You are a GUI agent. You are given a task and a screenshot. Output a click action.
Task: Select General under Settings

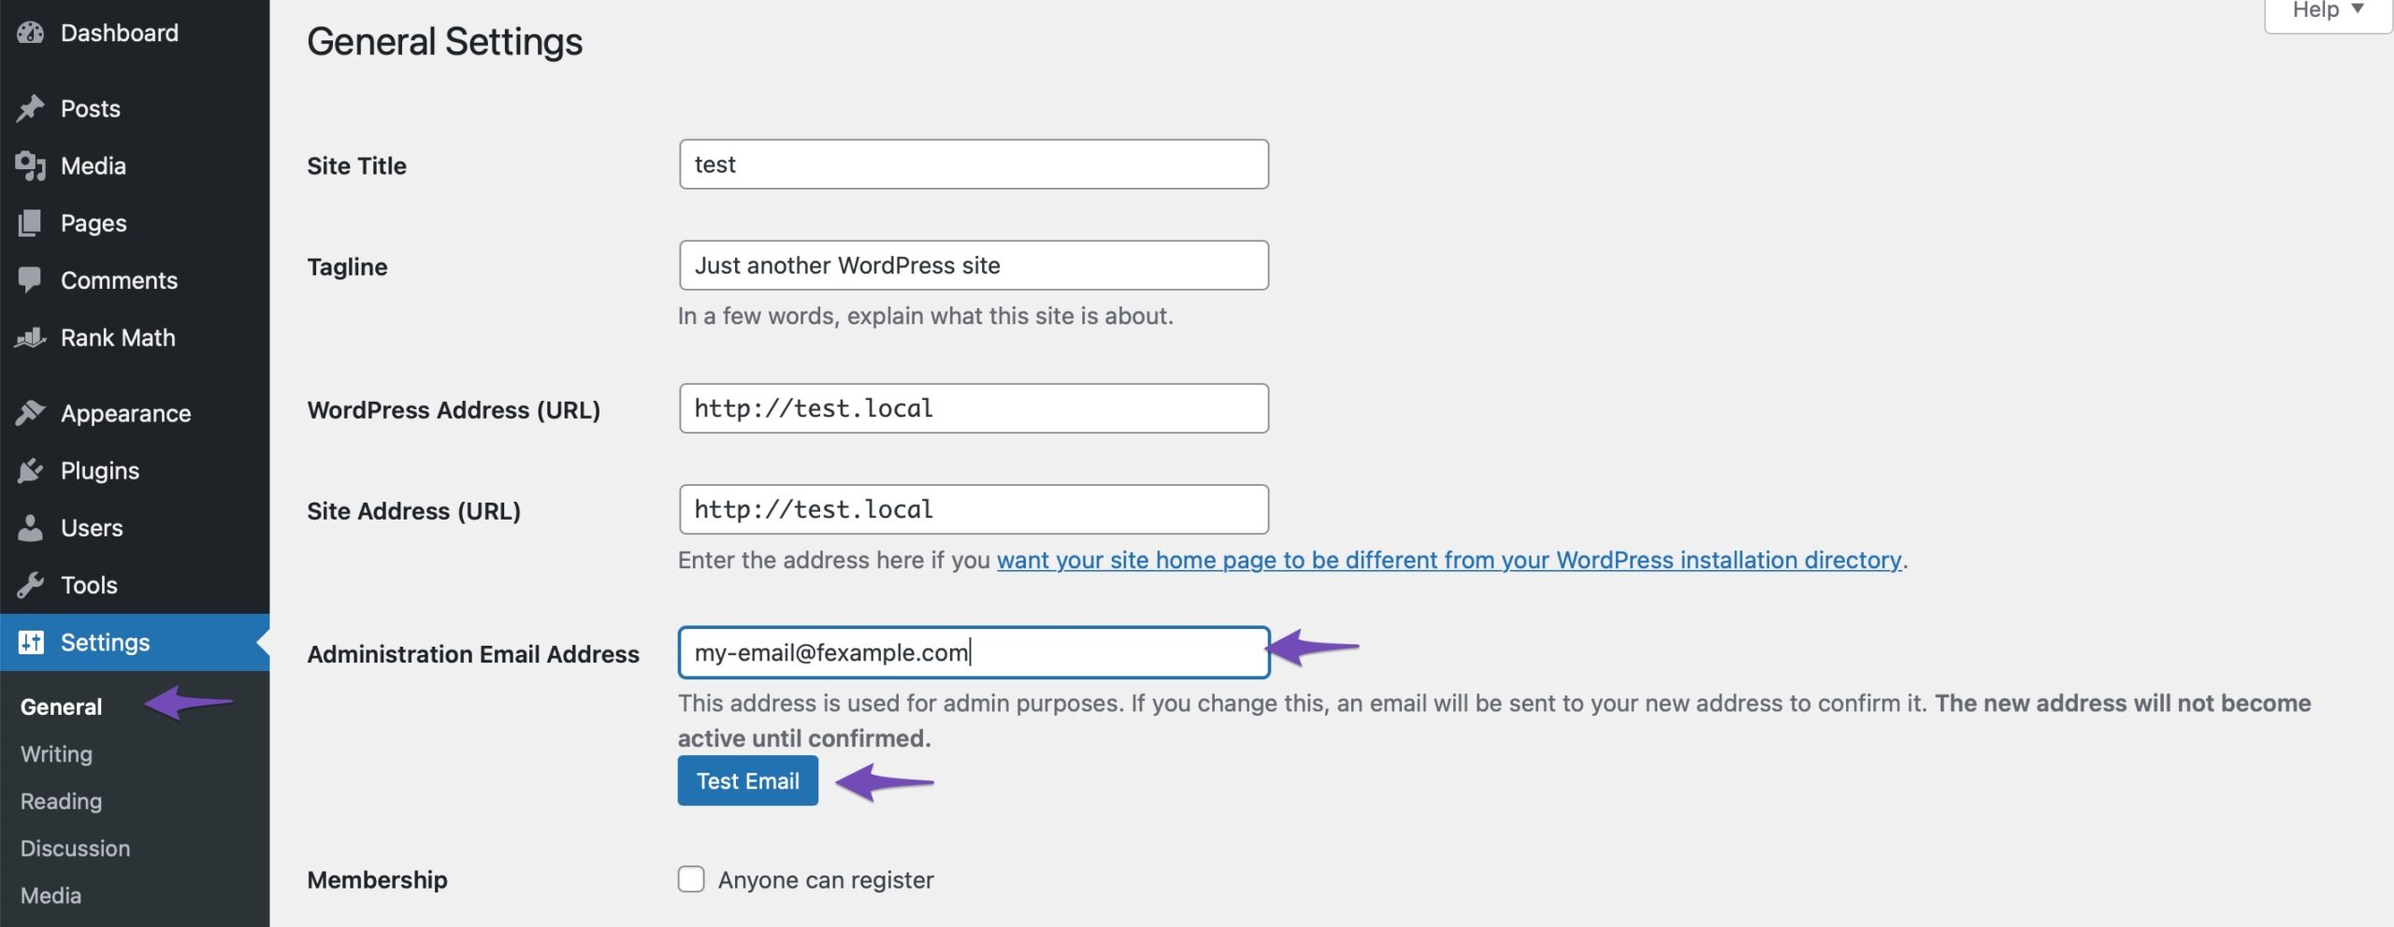(62, 706)
